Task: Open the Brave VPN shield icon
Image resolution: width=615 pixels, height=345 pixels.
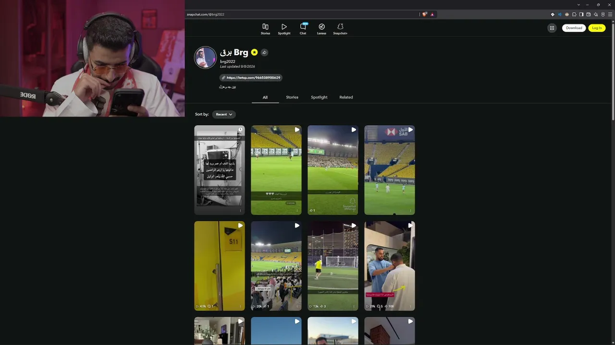Action: [x=603, y=14]
